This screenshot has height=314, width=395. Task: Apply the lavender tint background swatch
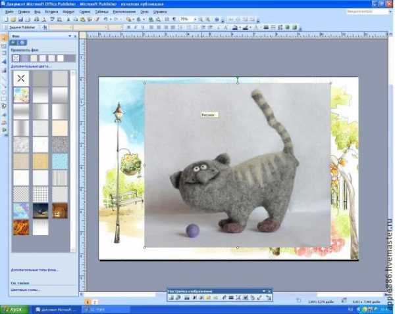tap(25, 58)
